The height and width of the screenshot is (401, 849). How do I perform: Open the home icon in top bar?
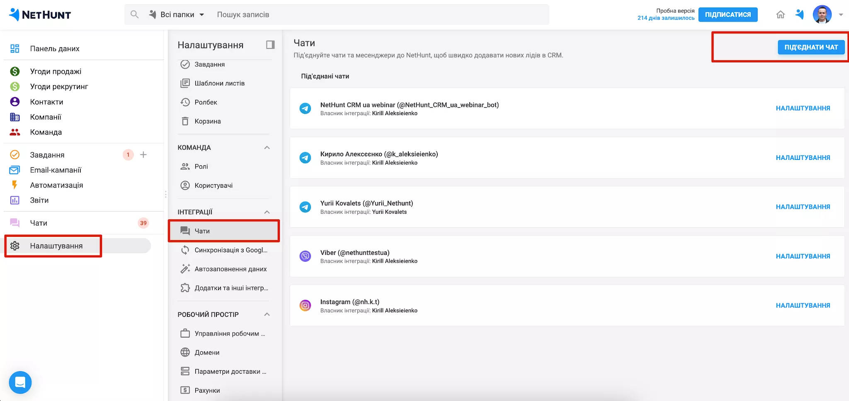pos(780,14)
